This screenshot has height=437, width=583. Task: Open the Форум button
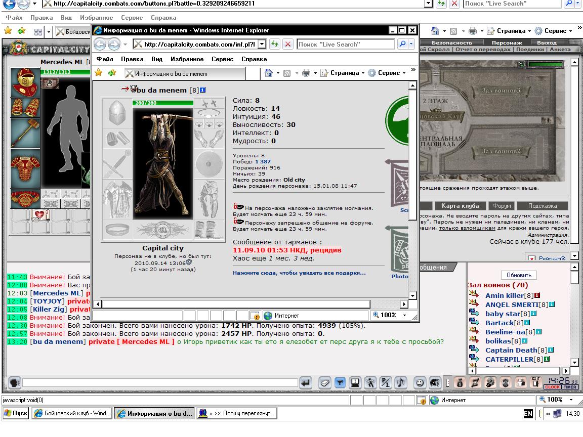click(x=502, y=205)
